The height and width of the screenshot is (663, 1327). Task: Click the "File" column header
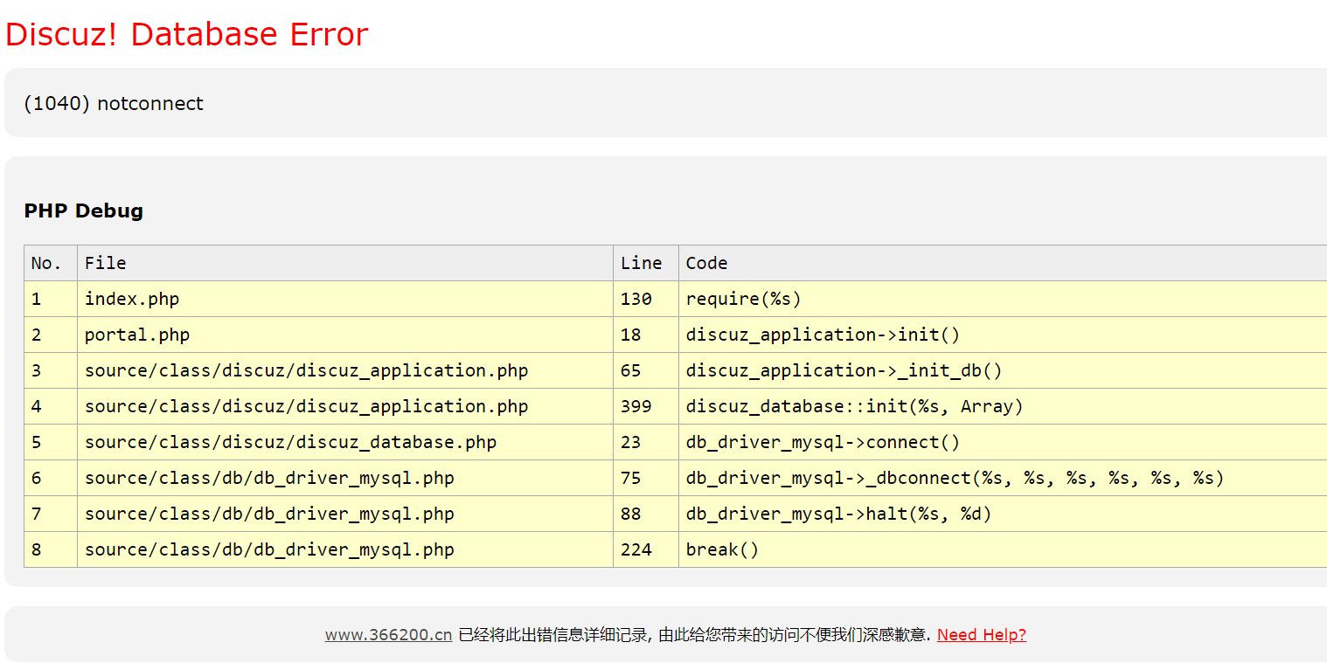tap(106, 263)
